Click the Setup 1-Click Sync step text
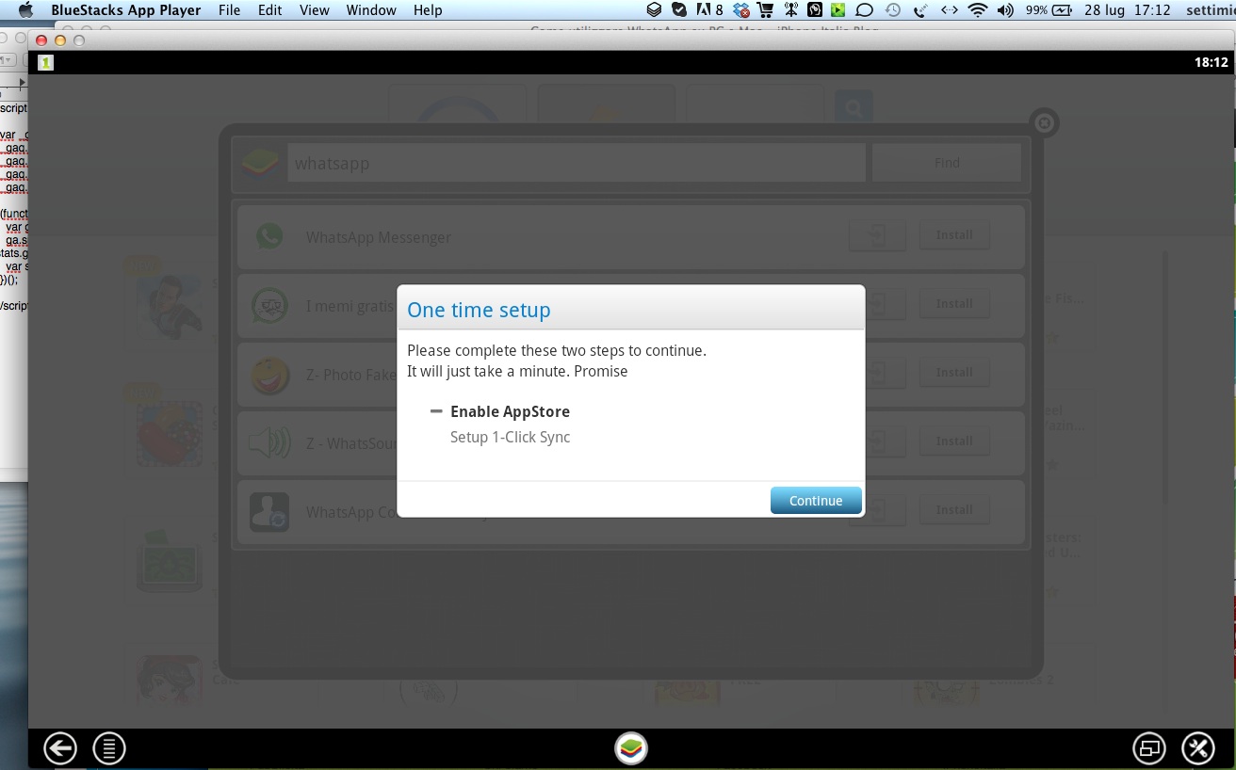Viewport: 1236px width, 770px height. coord(510,437)
